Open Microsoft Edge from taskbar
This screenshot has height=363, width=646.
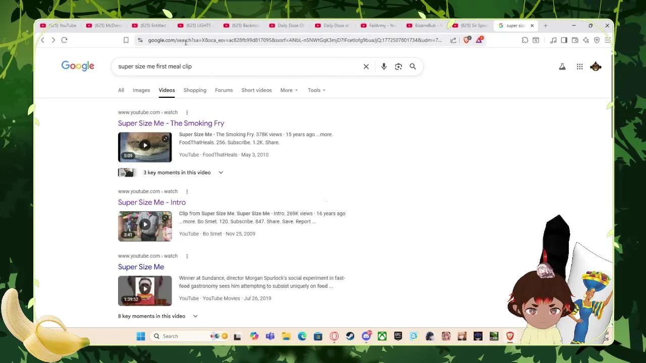302,336
